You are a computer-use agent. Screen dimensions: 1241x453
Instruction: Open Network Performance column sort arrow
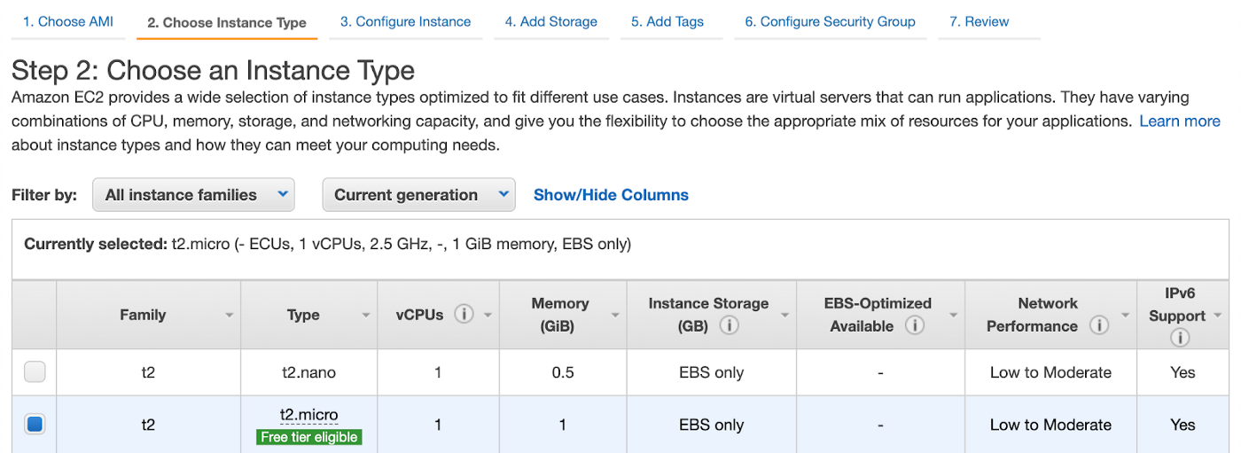pos(1126,316)
